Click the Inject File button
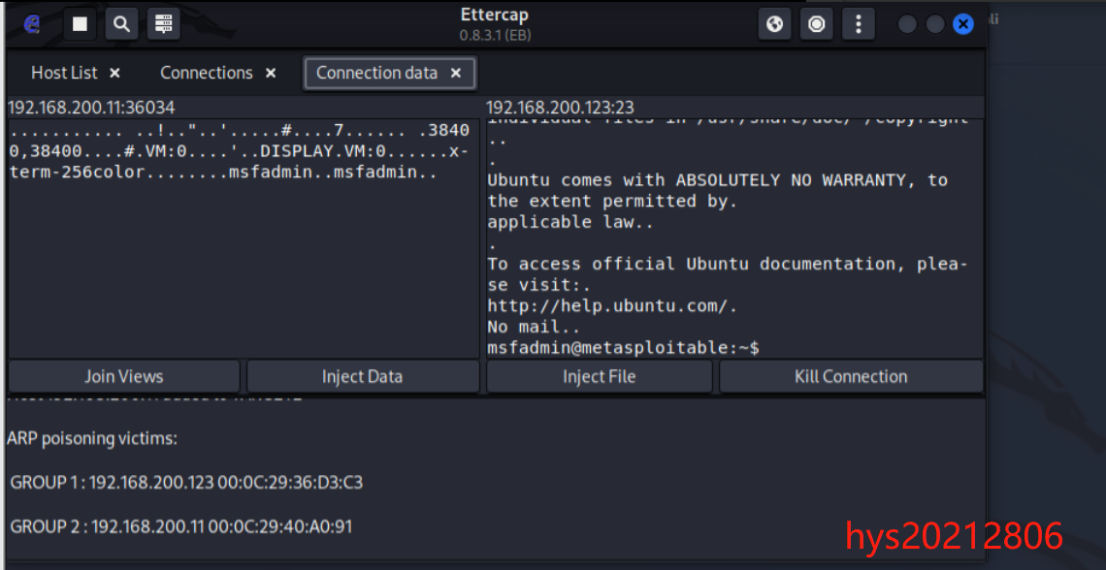1106x570 pixels. coord(599,376)
